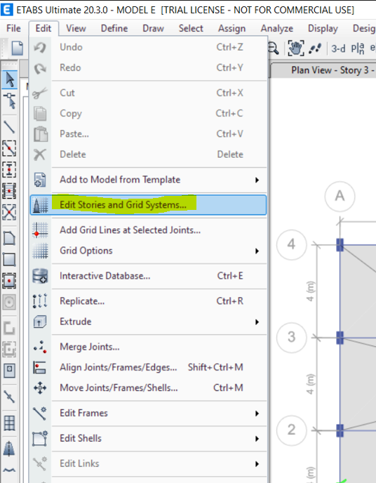Expand the Extrude submenu

148,322
